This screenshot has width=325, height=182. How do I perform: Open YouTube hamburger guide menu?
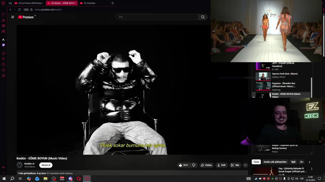coord(13,17)
